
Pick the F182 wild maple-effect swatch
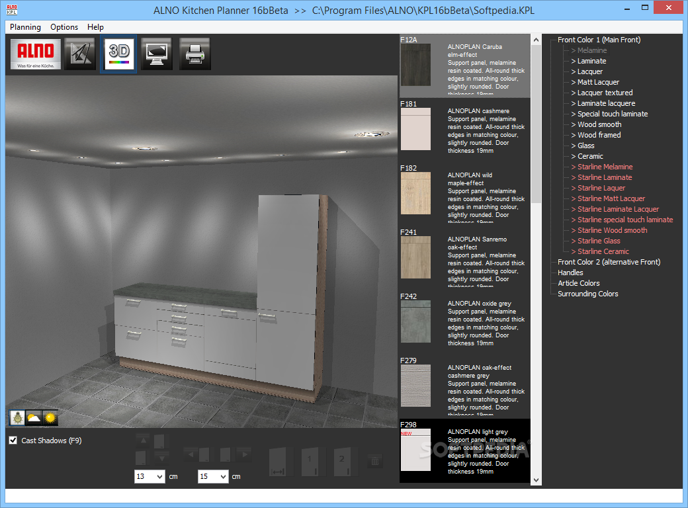tap(415, 193)
